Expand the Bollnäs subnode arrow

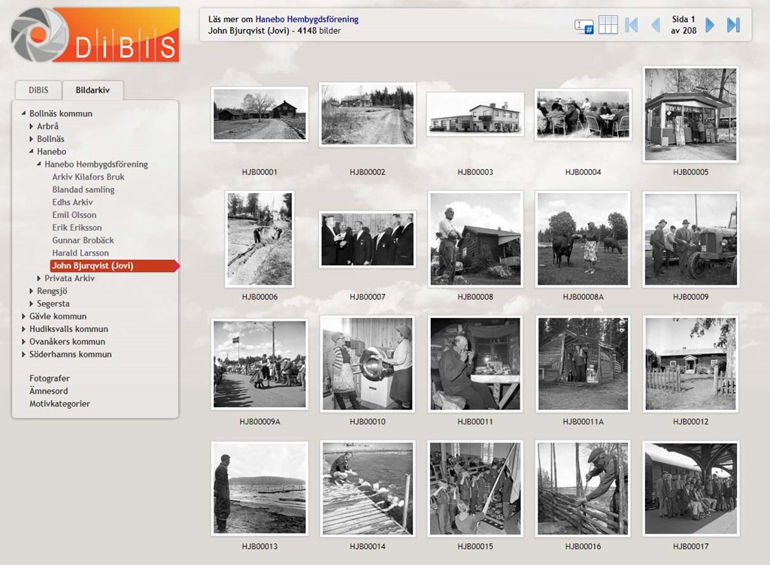click(32, 139)
